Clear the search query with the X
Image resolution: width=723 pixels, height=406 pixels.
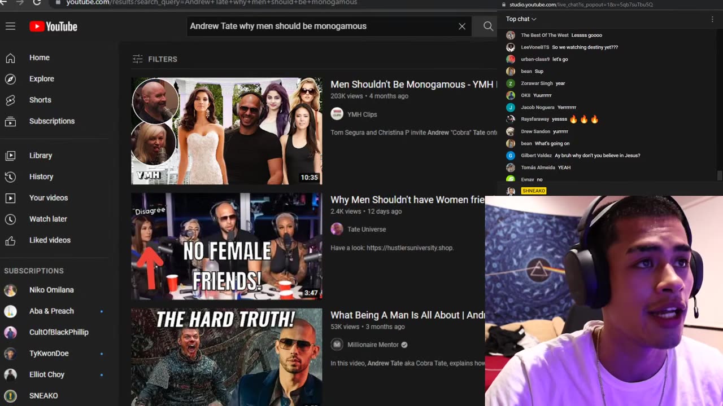(462, 26)
